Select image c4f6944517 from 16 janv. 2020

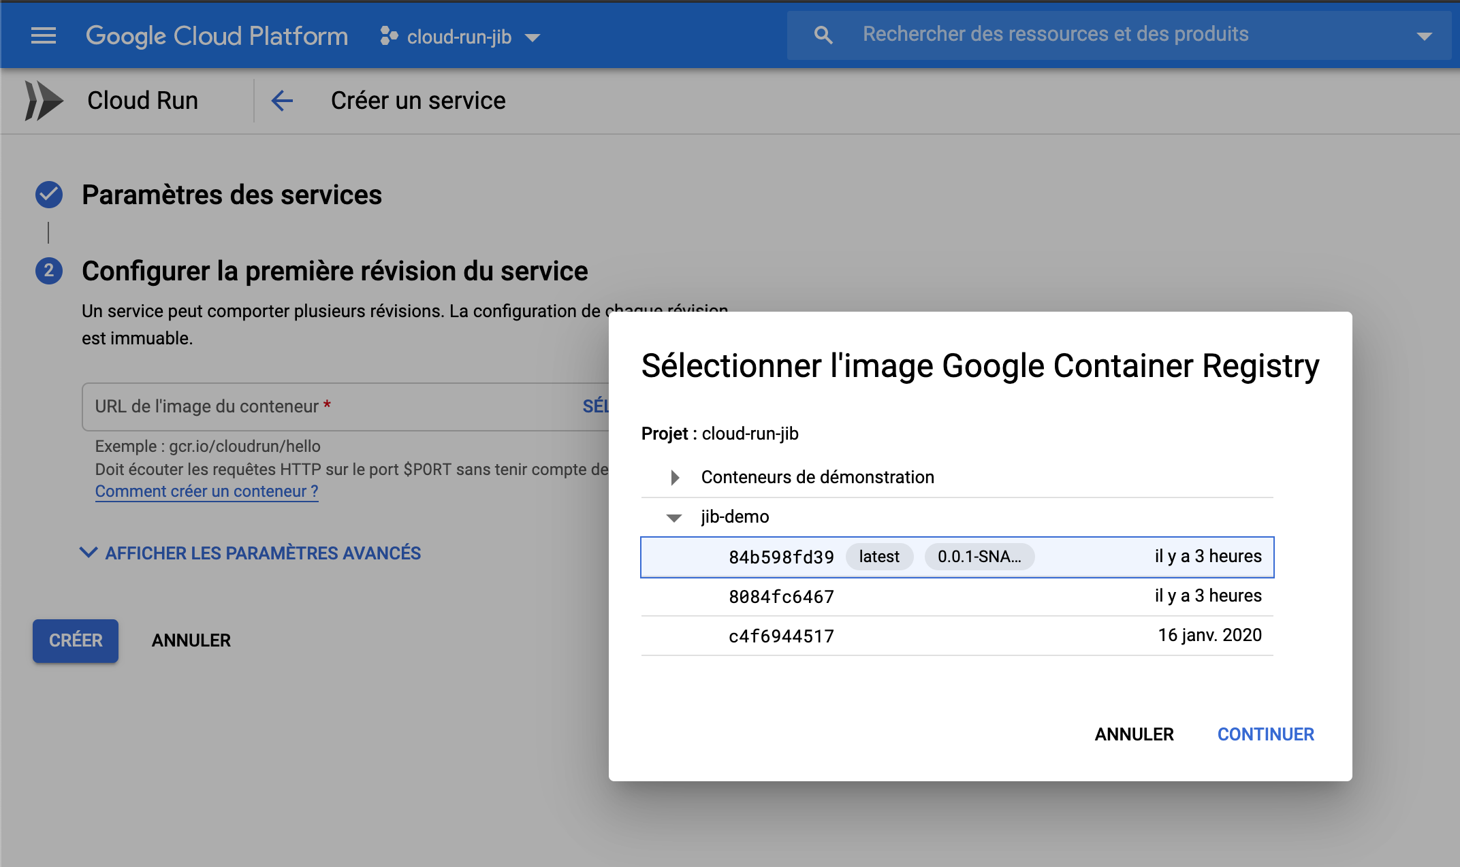click(x=781, y=636)
